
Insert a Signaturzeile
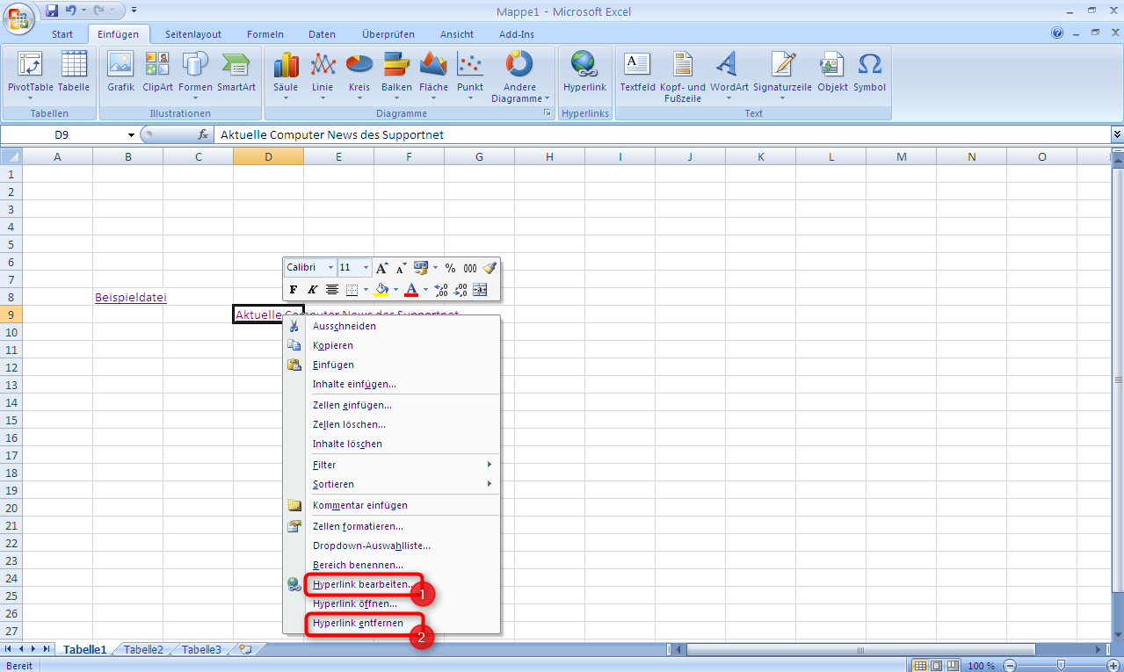(782, 77)
